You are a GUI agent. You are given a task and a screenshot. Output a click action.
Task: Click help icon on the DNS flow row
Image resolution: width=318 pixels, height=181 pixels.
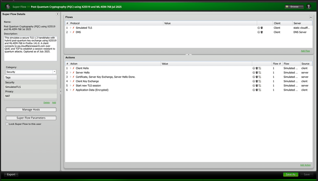(259, 32)
